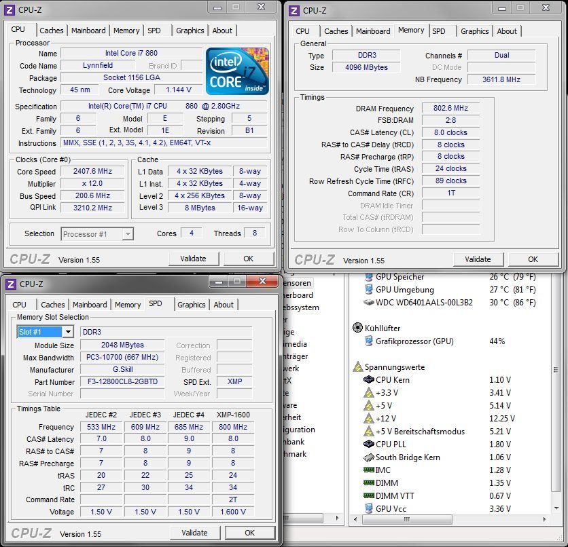Select the Spannungswerte warning icon
The image size is (568, 547).
(x=357, y=366)
